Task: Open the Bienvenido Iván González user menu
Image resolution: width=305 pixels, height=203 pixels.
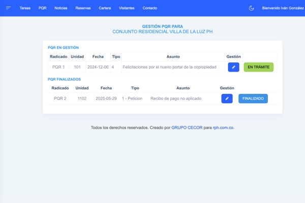Action: tap(283, 8)
